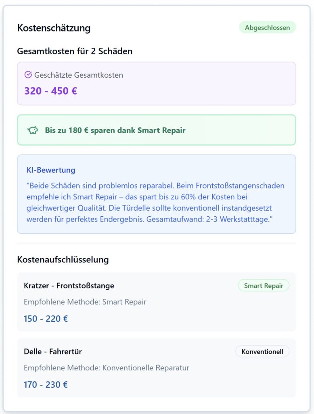Click the Bis zu 180 € sparen banner
Image resolution: width=314 pixels, height=414 pixels.
click(157, 130)
